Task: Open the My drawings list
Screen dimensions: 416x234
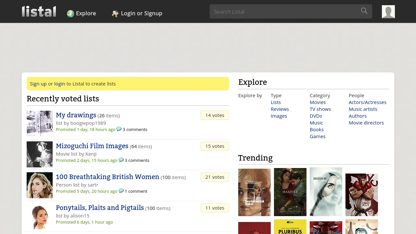Action: [x=76, y=115]
